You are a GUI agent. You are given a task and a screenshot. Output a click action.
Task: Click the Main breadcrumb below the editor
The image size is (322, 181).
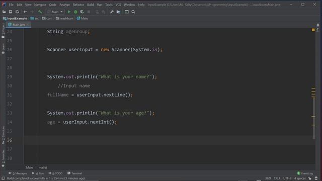point(29,167)
